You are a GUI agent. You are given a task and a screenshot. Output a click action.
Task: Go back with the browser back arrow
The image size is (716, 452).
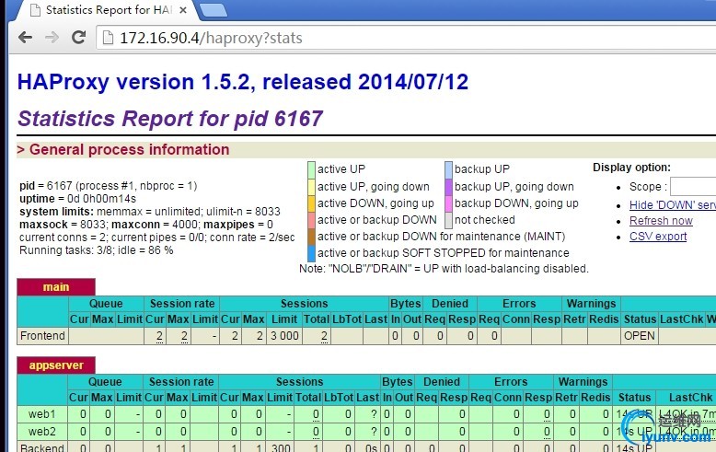coord(25,38)
